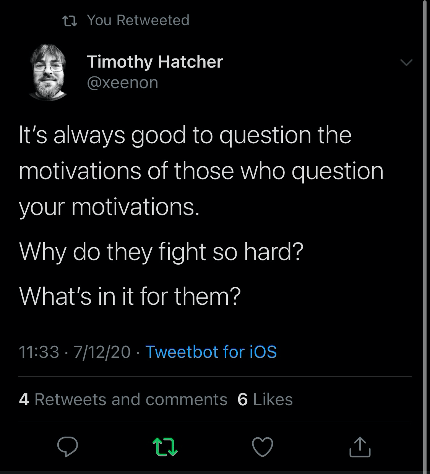This screenshot has width=430, height=474.
Task: Tap the "You Retweeted" label
Action: point(138,20)
